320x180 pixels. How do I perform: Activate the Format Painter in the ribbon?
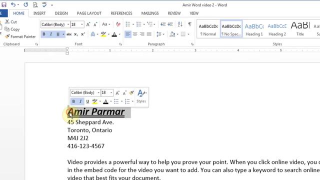20,36
